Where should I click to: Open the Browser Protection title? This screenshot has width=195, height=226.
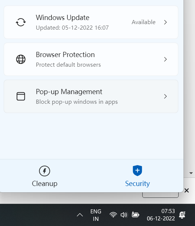point(65,55)
